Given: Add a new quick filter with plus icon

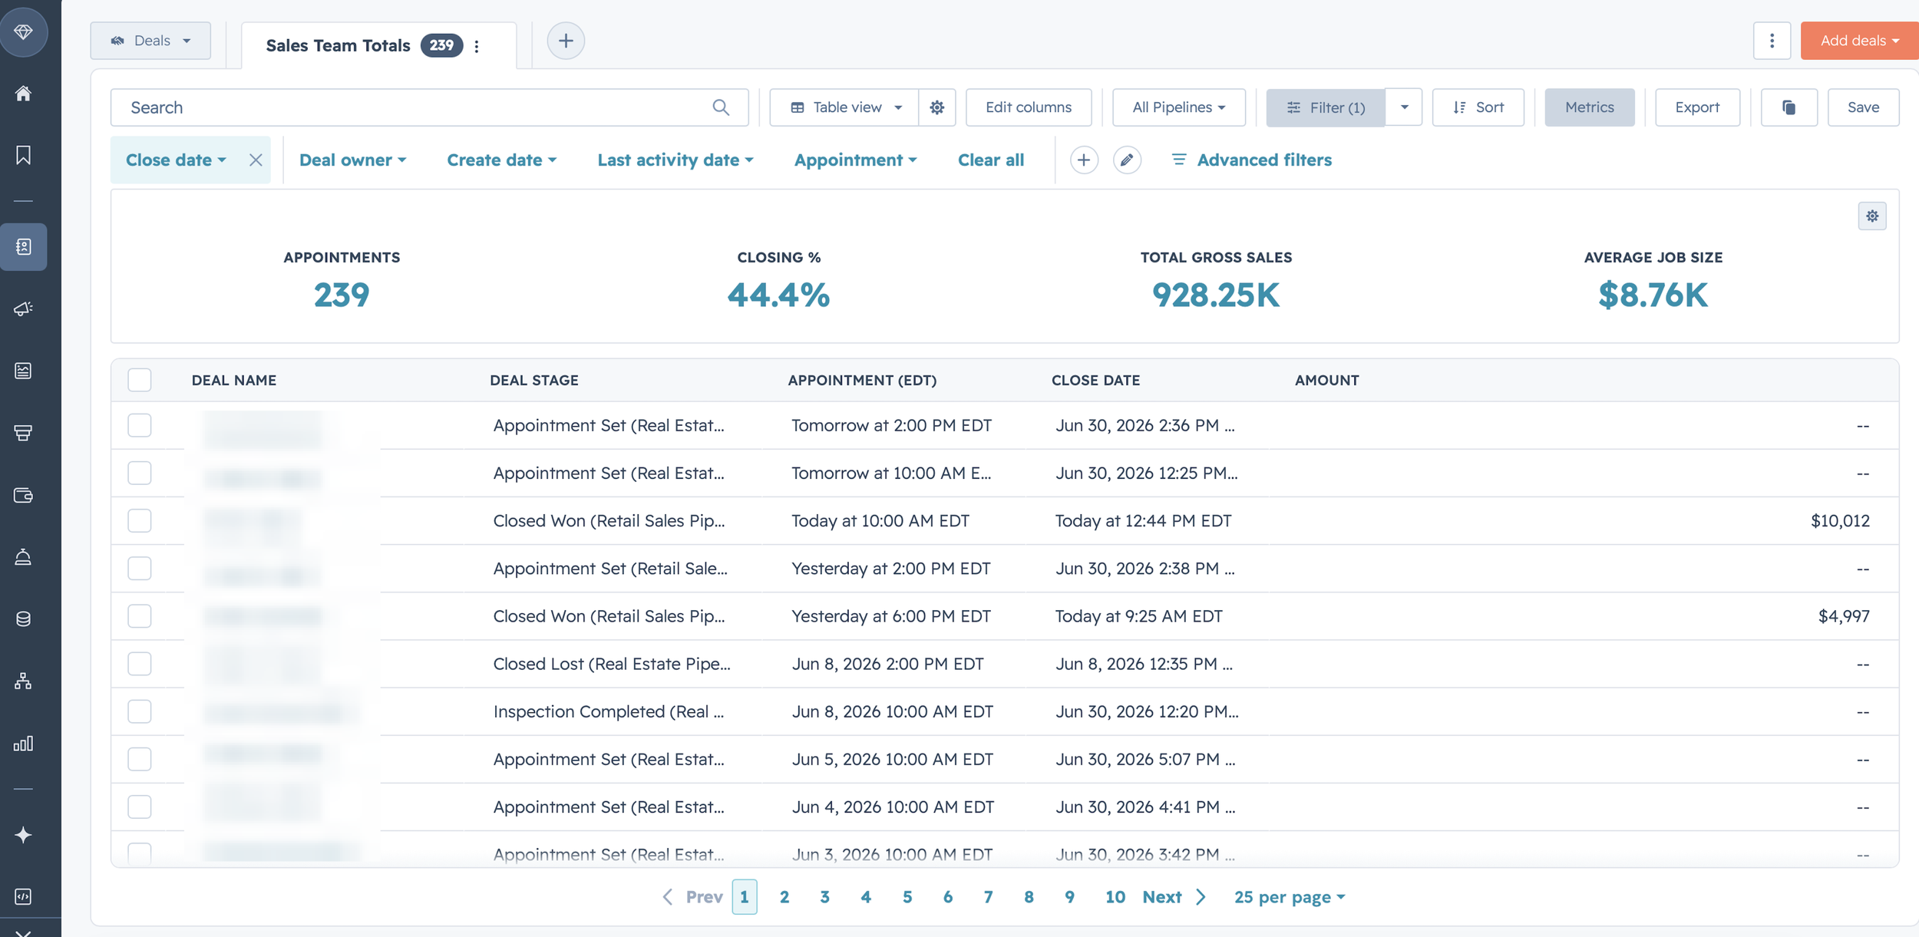Looking at the screenshot, I should pyautogui.click(x=1084, y=160).
